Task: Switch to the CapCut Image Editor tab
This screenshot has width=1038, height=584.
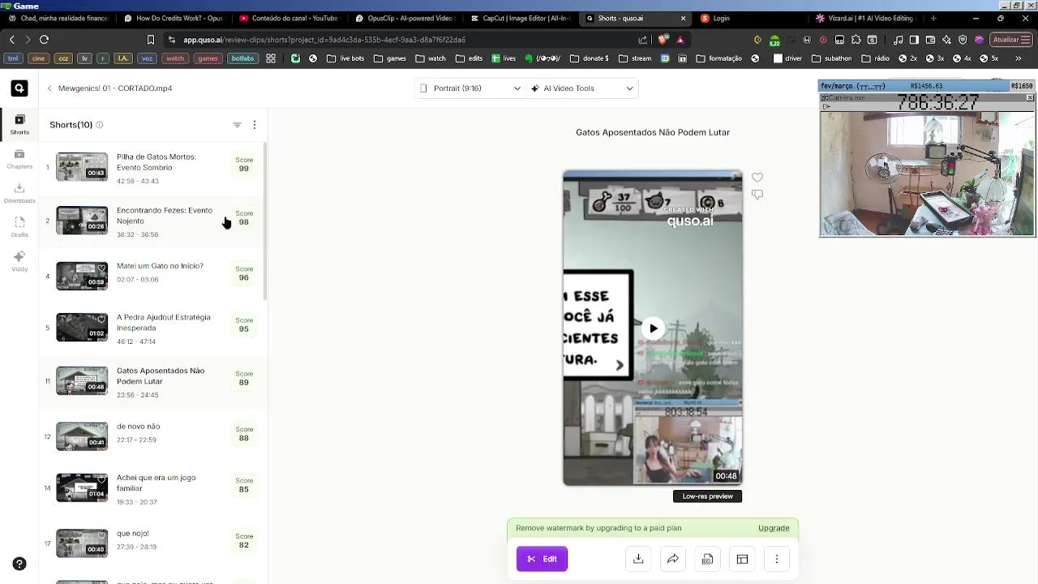Action: (x=520, y=18)
